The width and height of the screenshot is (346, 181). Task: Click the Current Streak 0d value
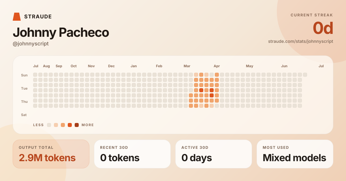tap(323, 28)
